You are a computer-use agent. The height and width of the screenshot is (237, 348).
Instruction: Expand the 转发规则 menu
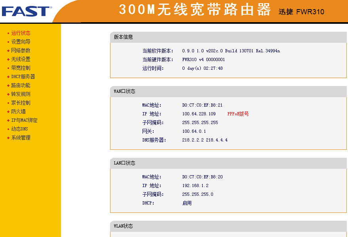(21, 94)
